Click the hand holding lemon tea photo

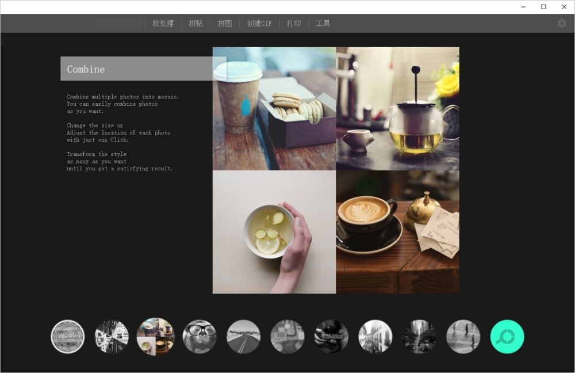pos(274,232)
